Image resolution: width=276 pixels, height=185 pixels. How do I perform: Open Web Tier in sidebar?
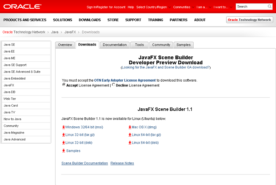pyautogui.click(x=26, y=99)
